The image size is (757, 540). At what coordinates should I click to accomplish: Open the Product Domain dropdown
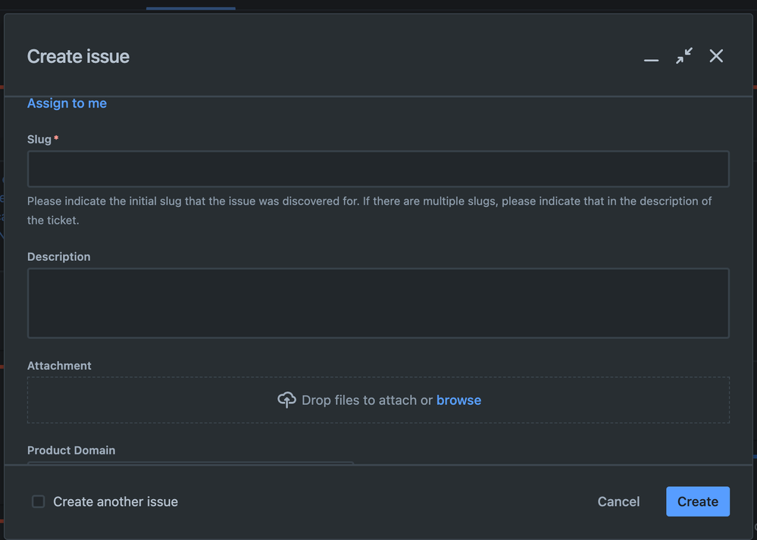190,463
